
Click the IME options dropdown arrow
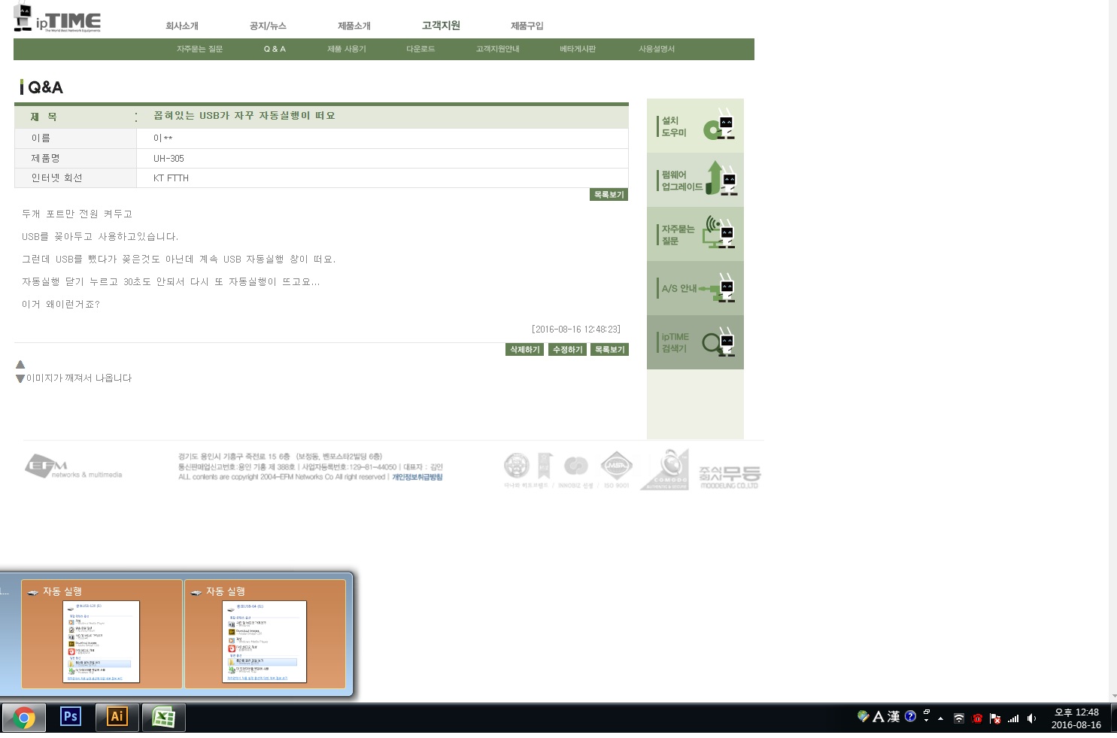coord(927,721)
